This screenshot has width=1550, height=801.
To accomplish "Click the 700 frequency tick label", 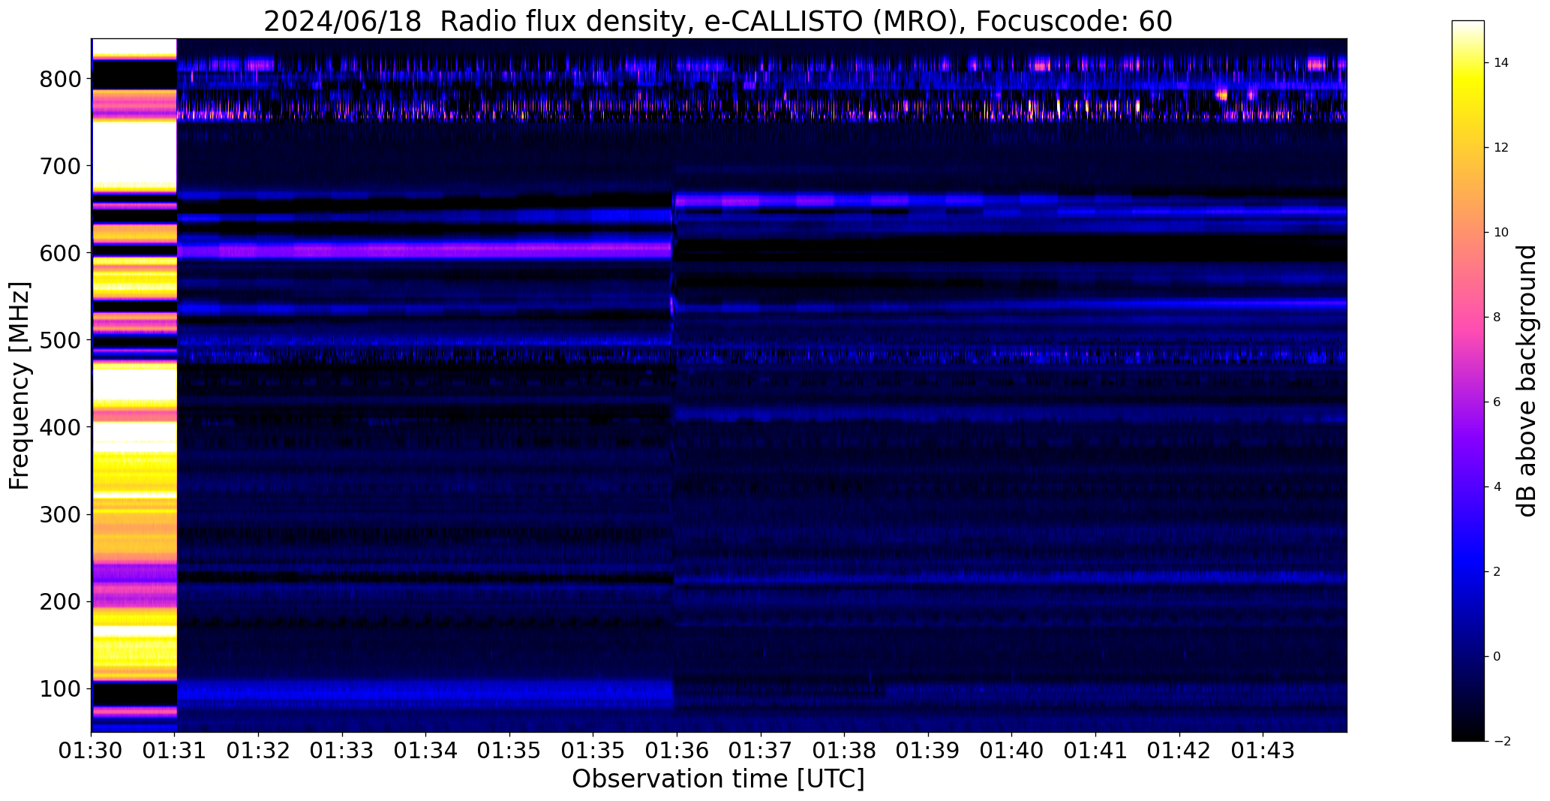I will [61, 166].
